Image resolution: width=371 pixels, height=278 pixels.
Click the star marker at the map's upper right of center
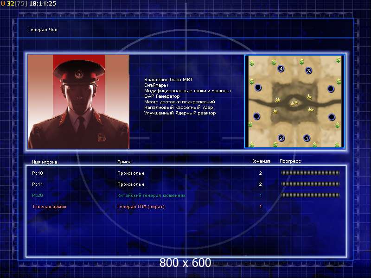pyautogui.click(x=309, y=96)
